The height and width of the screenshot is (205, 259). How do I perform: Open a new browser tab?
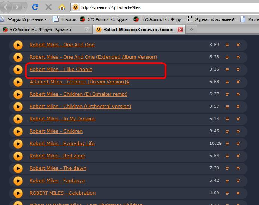coord(191,30)
